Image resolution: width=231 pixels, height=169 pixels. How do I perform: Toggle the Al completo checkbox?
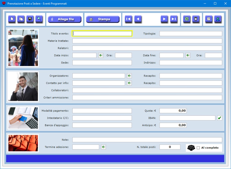click(x=198, y=148)
